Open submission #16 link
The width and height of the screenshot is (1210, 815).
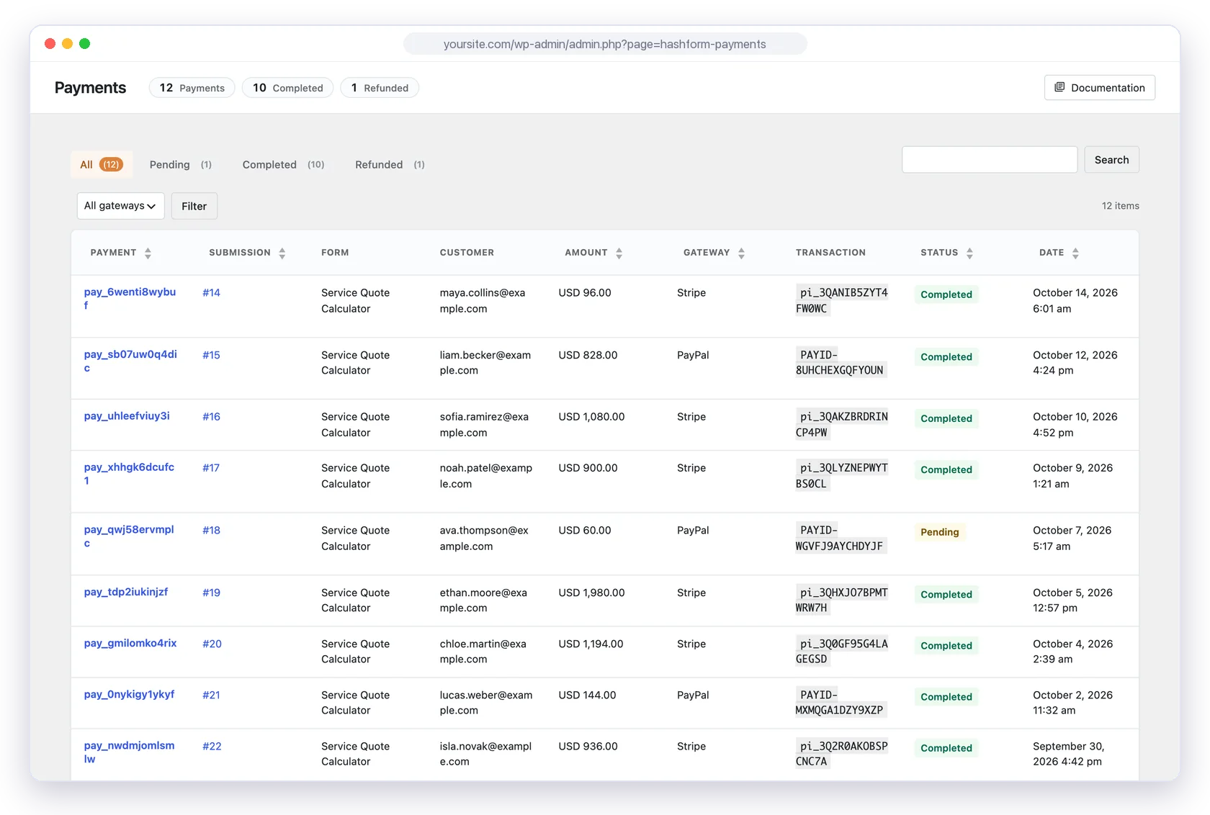[211, 417]
